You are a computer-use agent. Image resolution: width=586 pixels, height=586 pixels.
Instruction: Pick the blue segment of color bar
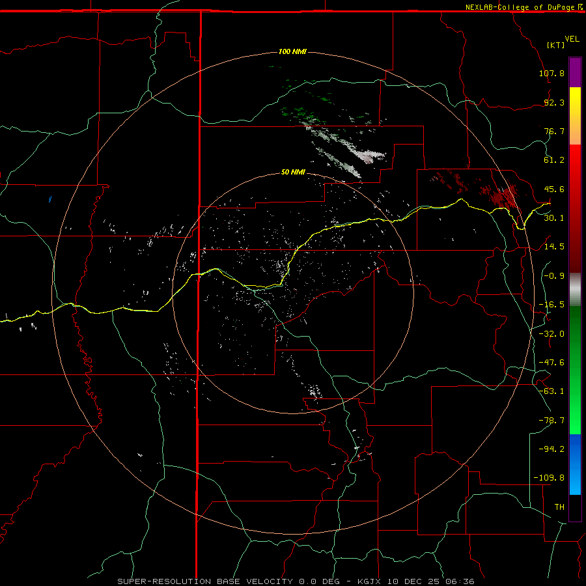pos(575,464)
